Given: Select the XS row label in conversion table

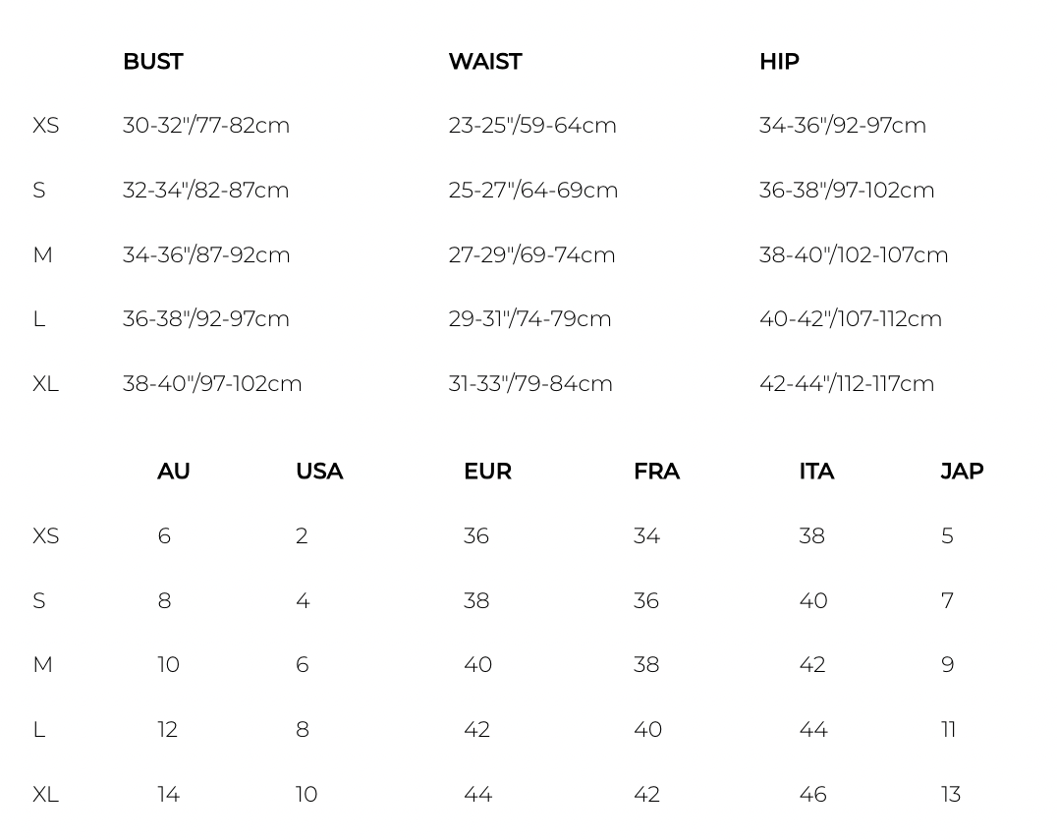Looking at the screenshot, I should (x=46, y=536).
